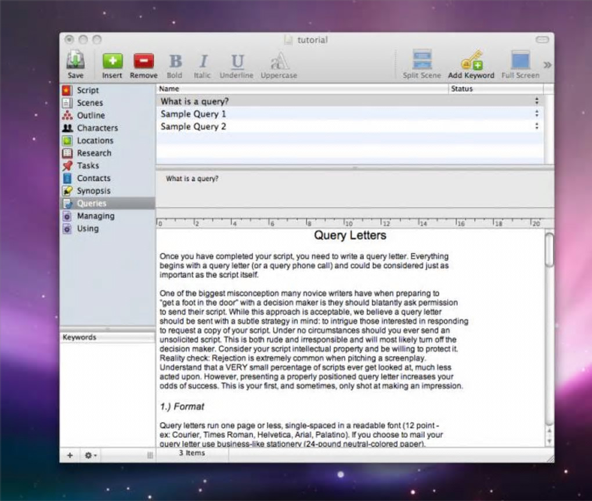Viewport: 592px width, 501px height.
Task: Click the Add Keyword key icon
Action: click(x=471, y=60)
